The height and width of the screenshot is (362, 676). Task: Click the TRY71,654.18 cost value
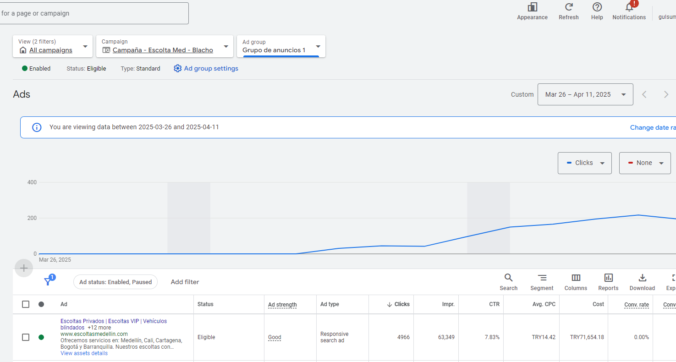pyautogui.click(x=587, y=337)
